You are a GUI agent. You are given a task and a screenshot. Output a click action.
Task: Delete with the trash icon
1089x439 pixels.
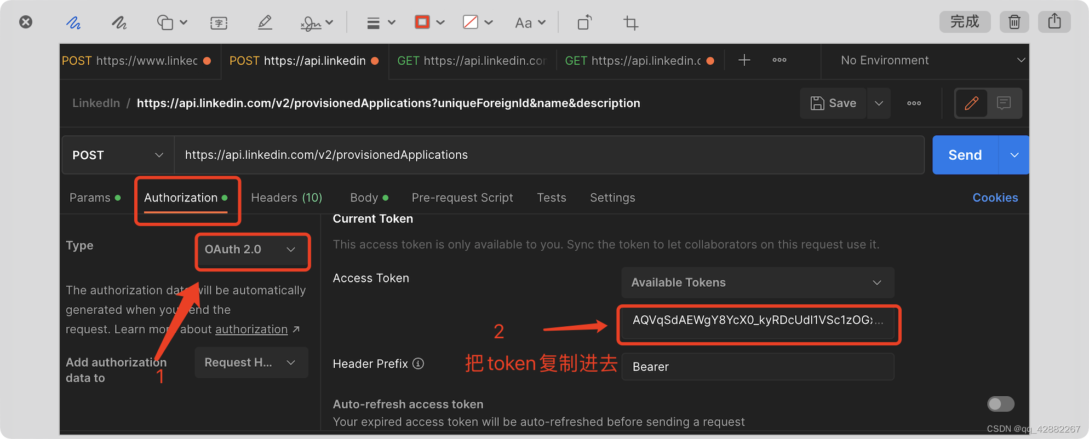(1014, 22)
